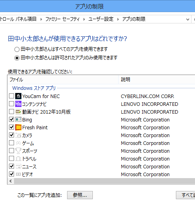The height and width of the screenshot is (207, 195).
Task: Uncheck the Fresh Paint checkbox
Action: coord(11,127)
